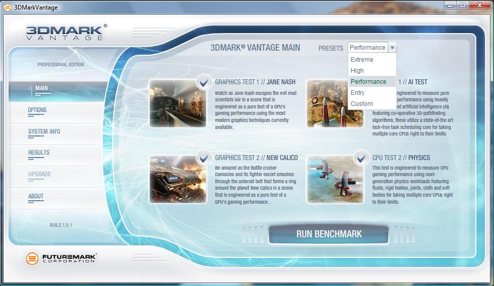
Task: Open the Presets dropdown arrow
Action: (x=392, y=48)
